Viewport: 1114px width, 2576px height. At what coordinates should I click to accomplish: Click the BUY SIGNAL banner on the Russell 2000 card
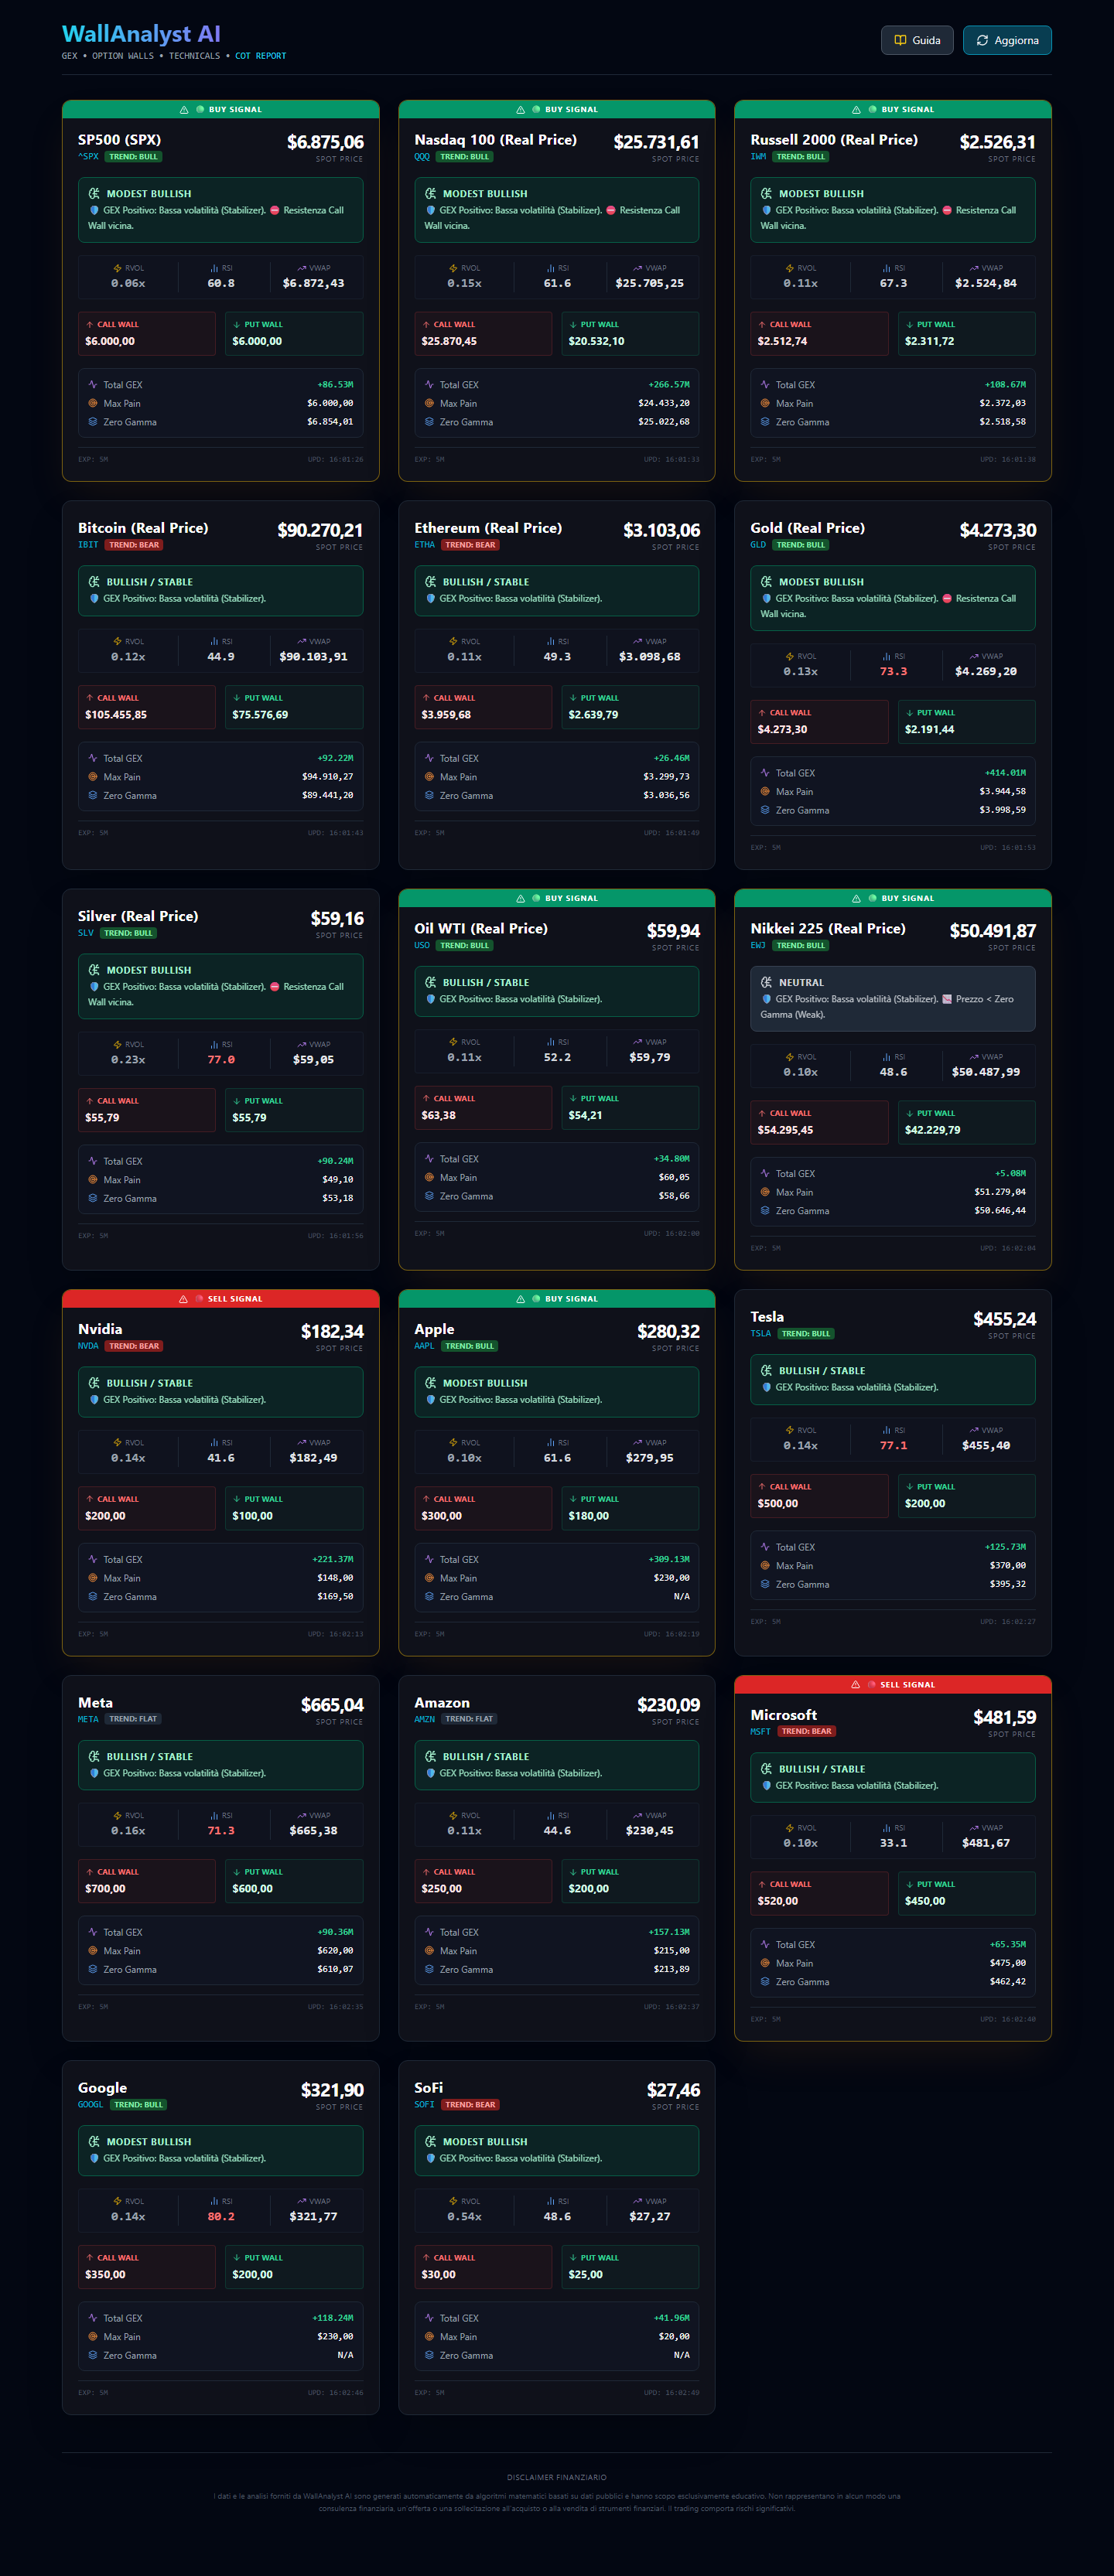click(892, 109)
